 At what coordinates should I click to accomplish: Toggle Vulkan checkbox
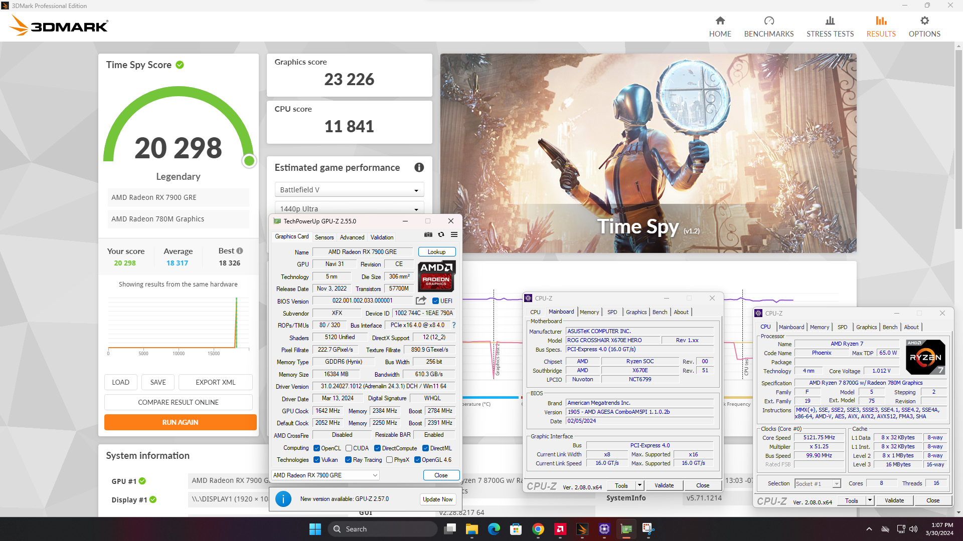[x=316, y=460]
